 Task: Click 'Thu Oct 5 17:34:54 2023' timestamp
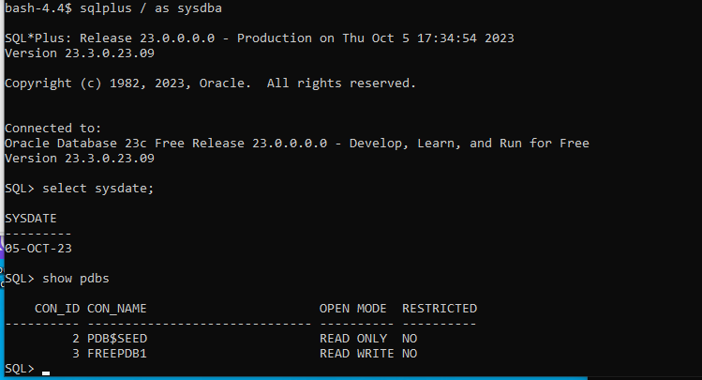pos(428,38)
